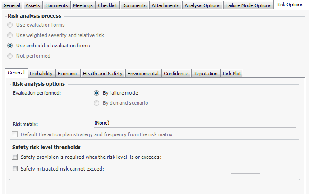
Task: Click the mitigated risk limit box
Action: 245,169
